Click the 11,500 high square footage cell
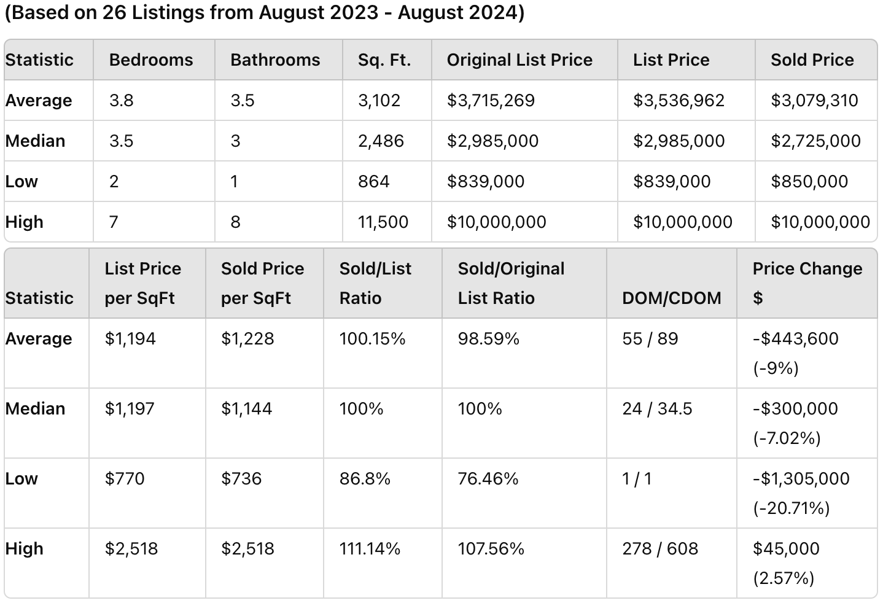 (383, 222)
